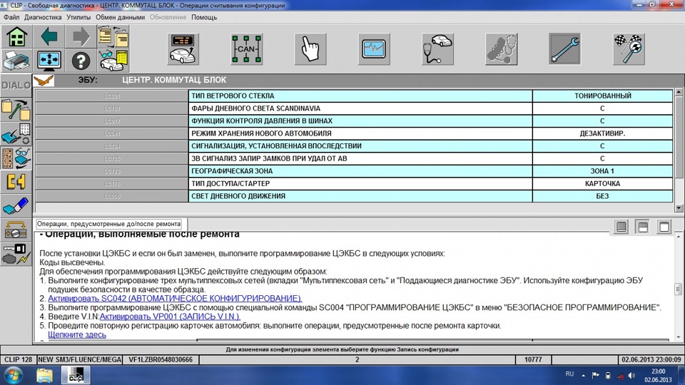685x385 pixels.
Task: Select the СВЕТ ДНЕВНОГО ДВИЖЕНИЯ row
Action: (354, 197)
